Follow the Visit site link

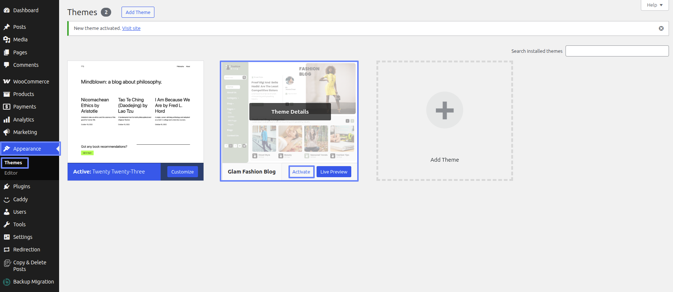click(131, 28)
